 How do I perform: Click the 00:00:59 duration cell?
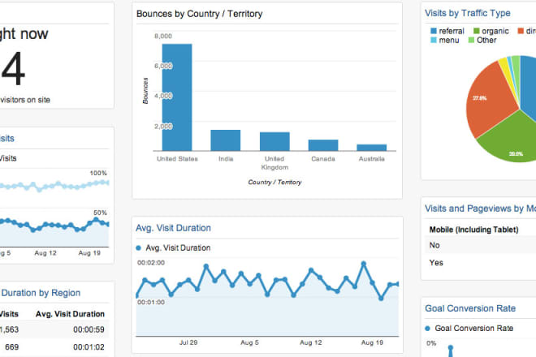click(89, 329)
